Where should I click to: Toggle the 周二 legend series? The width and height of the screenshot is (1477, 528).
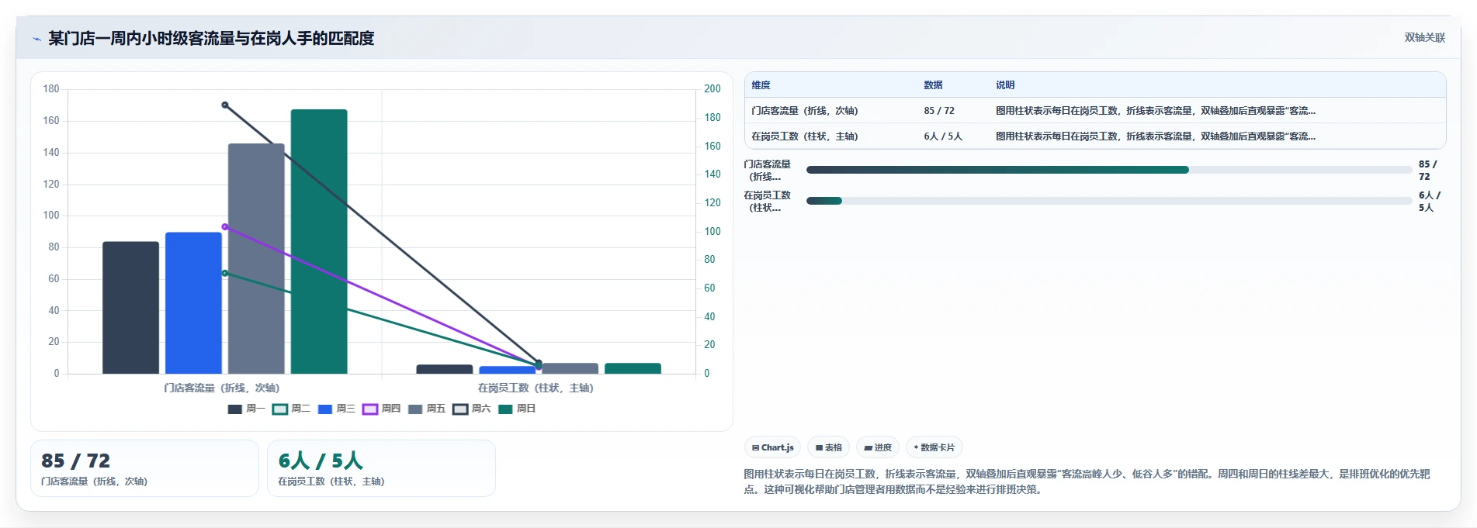[x=291, y=409]
